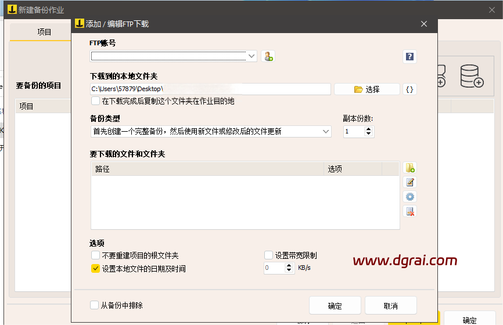Click the local folder path input field
Viewport: 503px width, 325px height.
210,89
